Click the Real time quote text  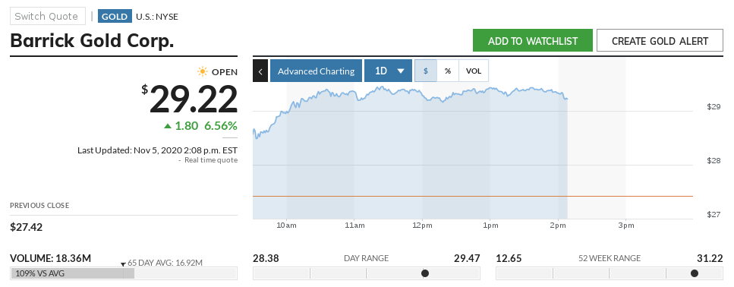pyautogui.click(x=211, y=160)
